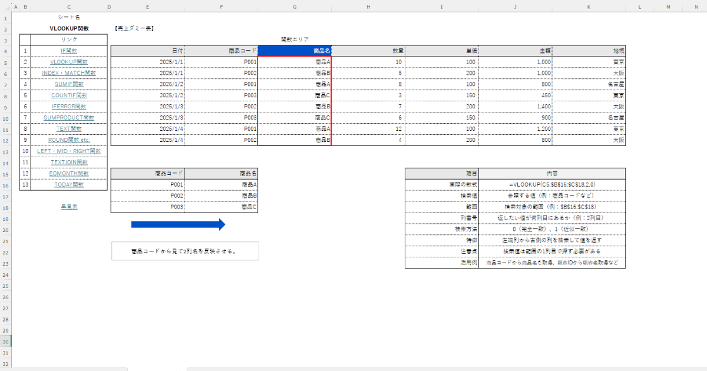Viewport: 707px width, 371px height.
Task: Follow the INDEX・MATCH関数 link
Action: pyautogui.click(x=69, y=73)
